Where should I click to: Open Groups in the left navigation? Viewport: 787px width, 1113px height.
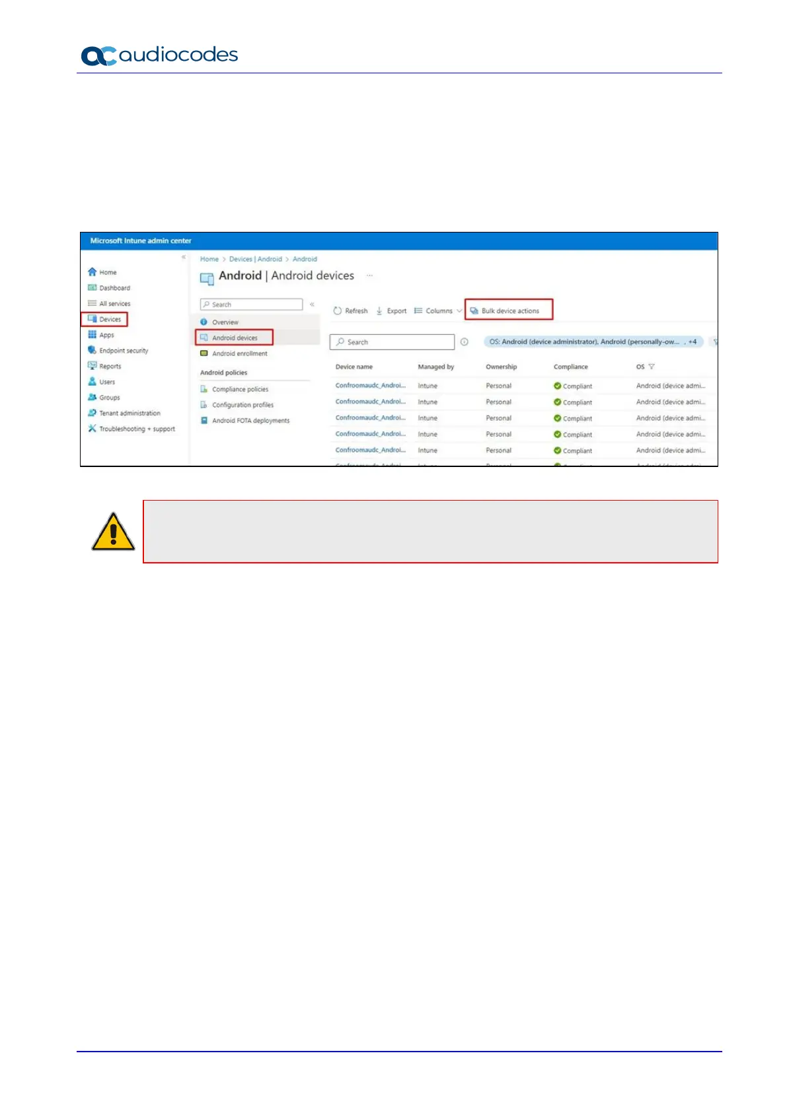pyautogui.click(x=104, y=398)
